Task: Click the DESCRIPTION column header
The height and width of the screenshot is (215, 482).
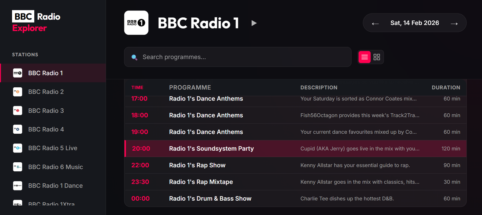Action: [x=319, y=87]
